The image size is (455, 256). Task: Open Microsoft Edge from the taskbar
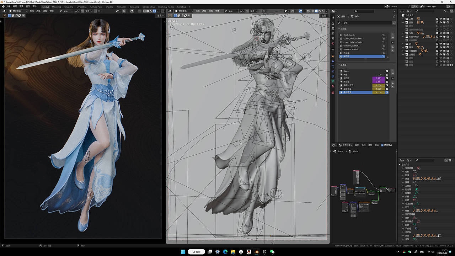coord(225,252)
